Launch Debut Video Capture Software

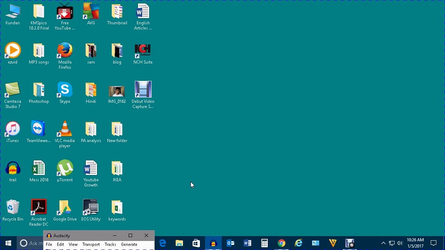(143, 95)
